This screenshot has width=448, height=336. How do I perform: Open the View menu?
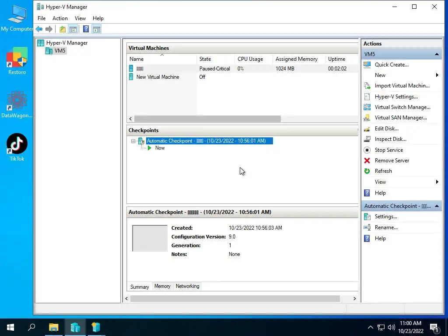80,18
